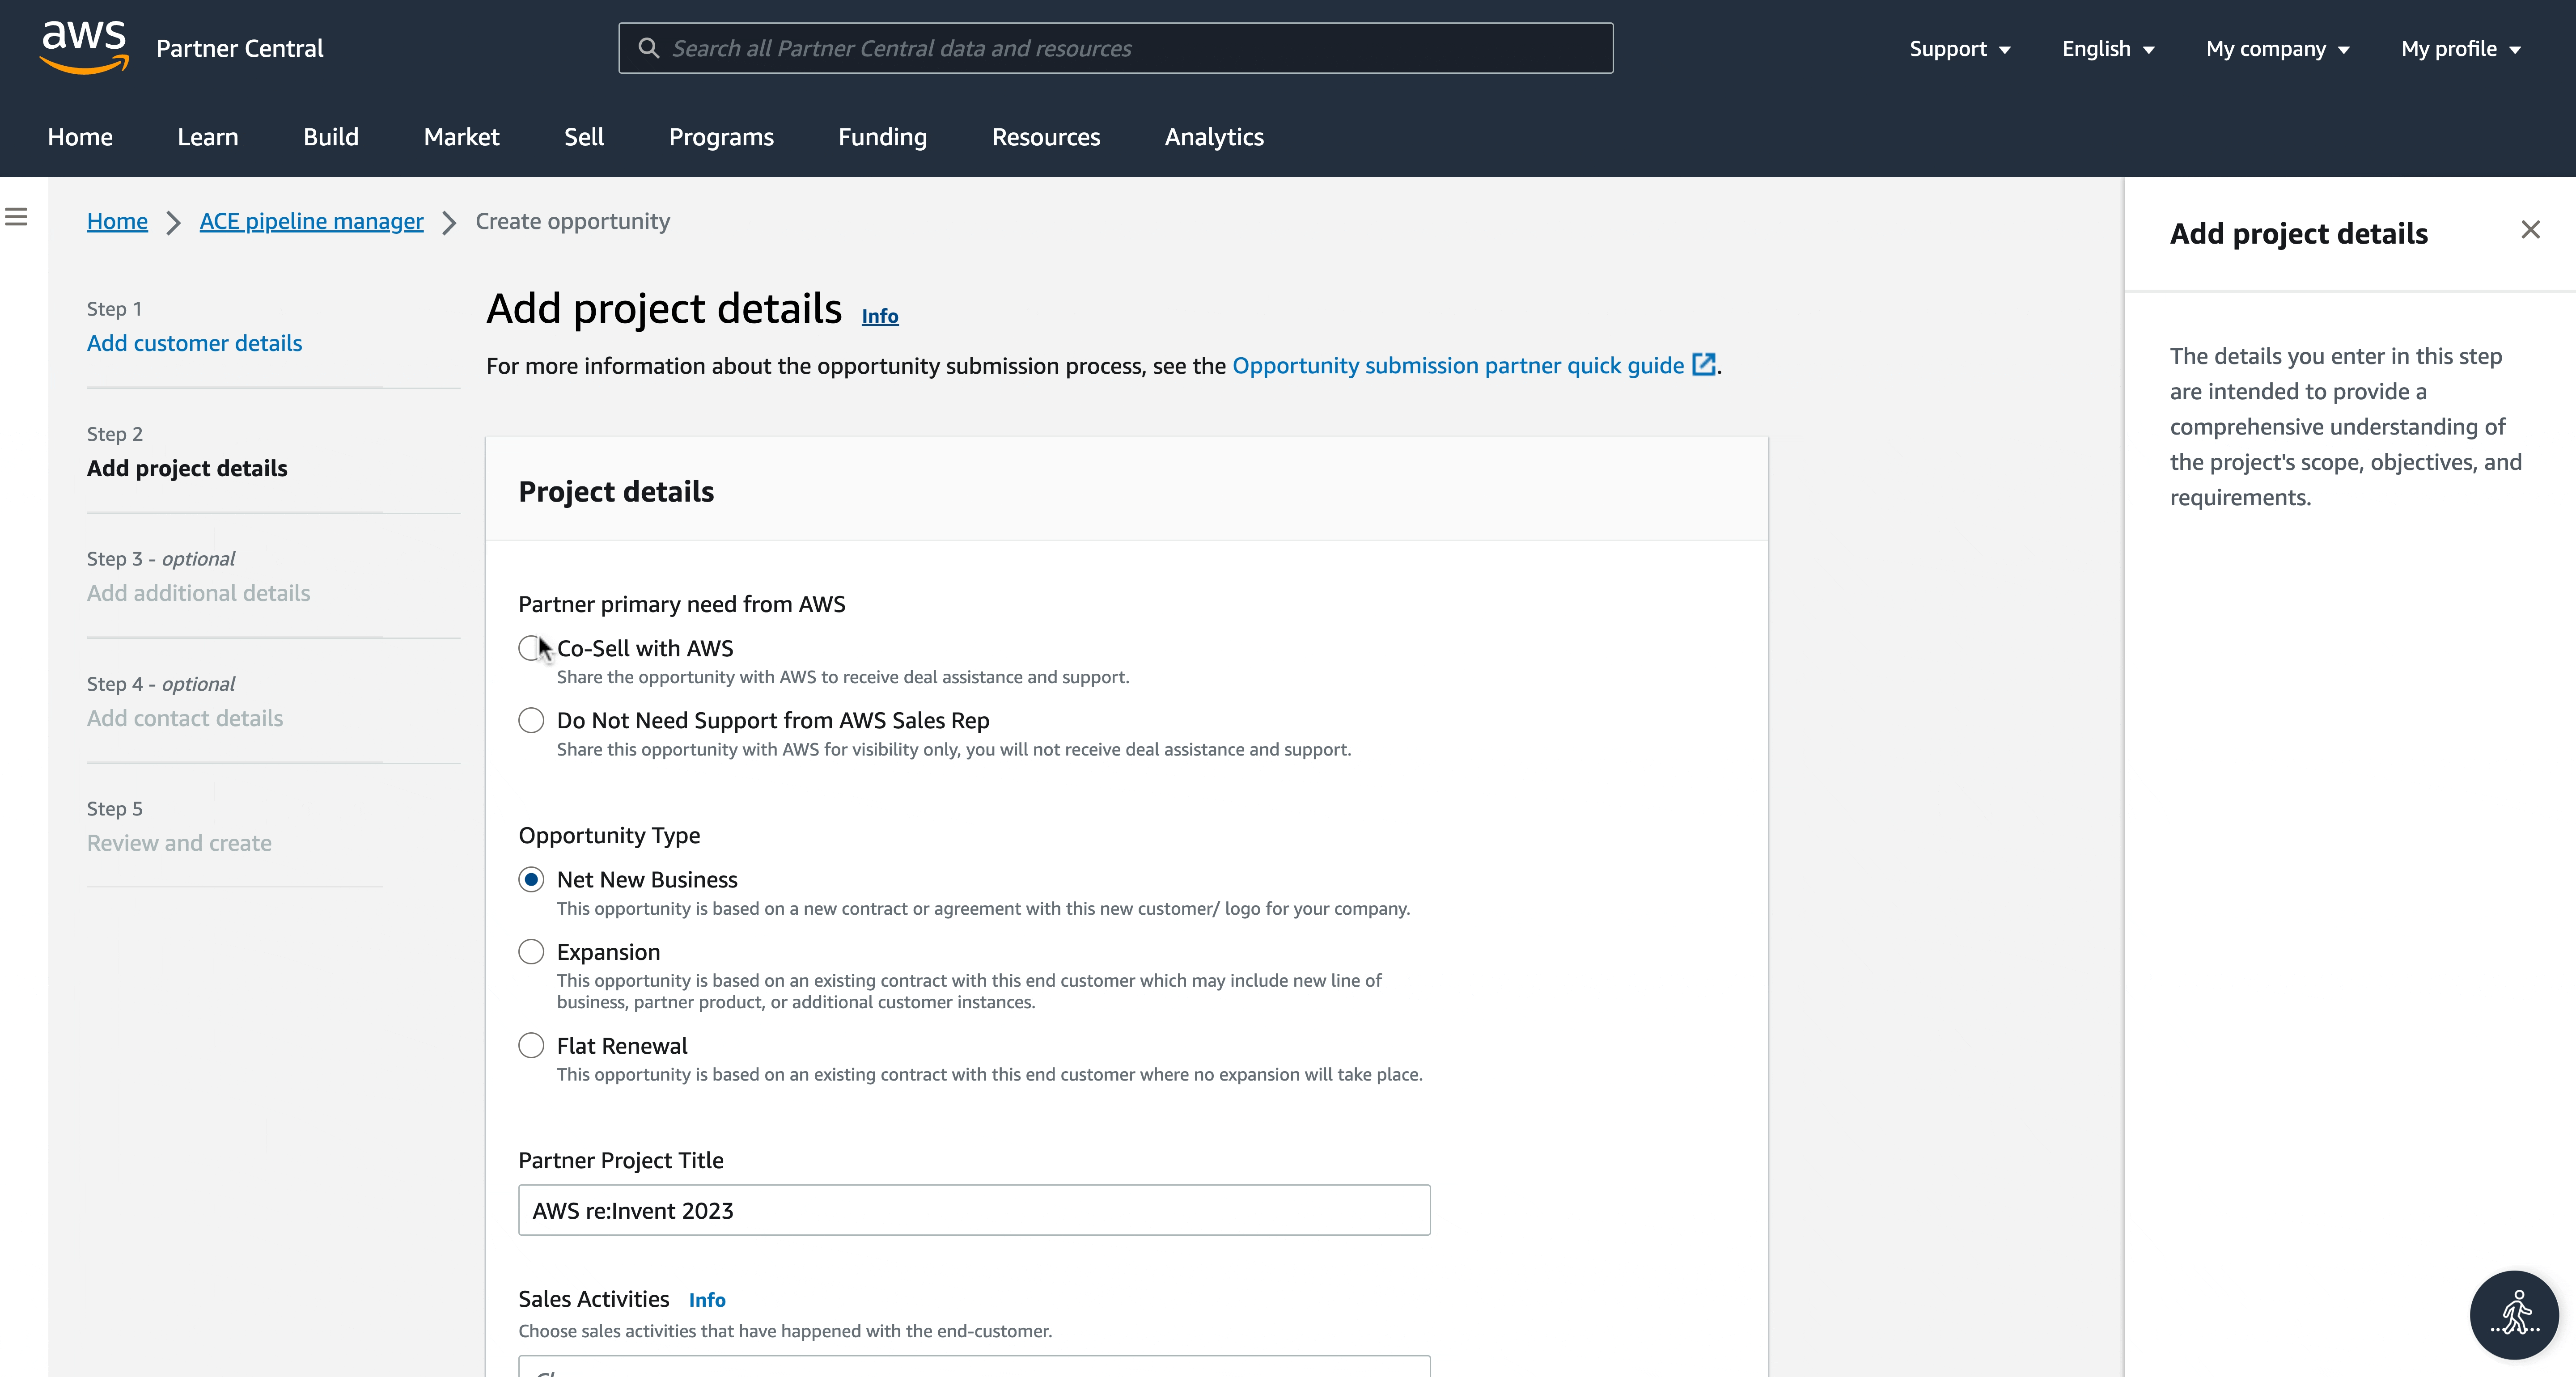Open the Support dropdown in top navigation

coord(1959,48)
